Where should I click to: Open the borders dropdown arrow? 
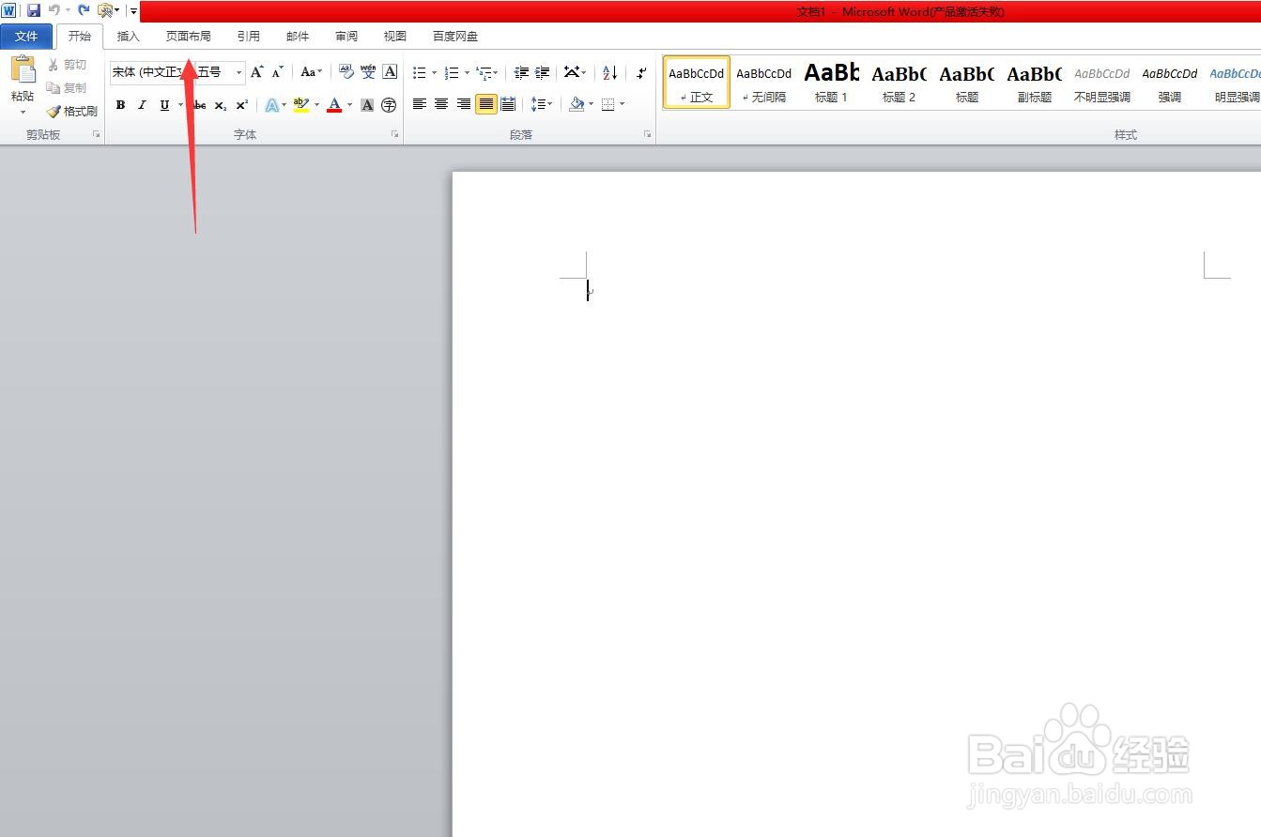[x=623, y=105]
